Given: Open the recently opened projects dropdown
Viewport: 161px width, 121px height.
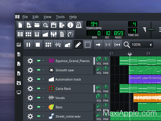Looking at the screenshot, I should point(45,25).
